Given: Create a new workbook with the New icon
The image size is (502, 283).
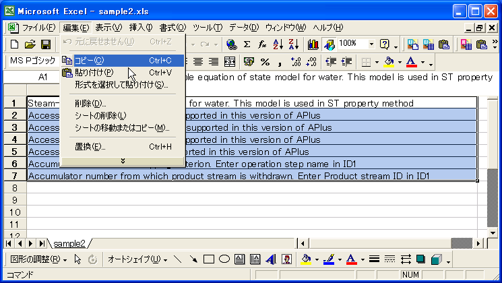Looking at the screenshot, I should pos(14,44).
